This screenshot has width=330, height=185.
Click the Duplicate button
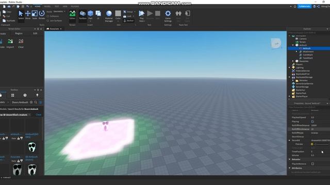[9, 21]
